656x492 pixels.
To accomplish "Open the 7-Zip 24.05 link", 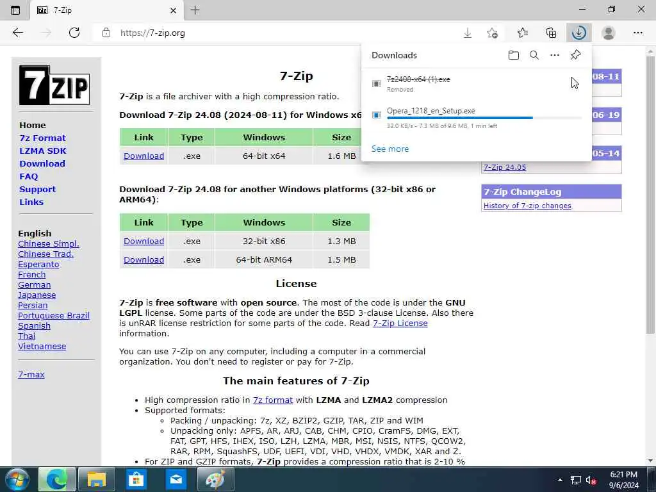I will (x=505, y=167).
